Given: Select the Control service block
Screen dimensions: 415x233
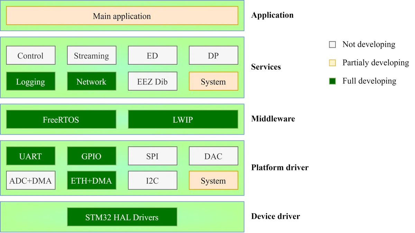Looking at the screenshot, I should (31, 55).
